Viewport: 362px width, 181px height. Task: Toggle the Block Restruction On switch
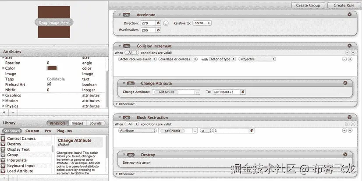[x=126, y=117]
